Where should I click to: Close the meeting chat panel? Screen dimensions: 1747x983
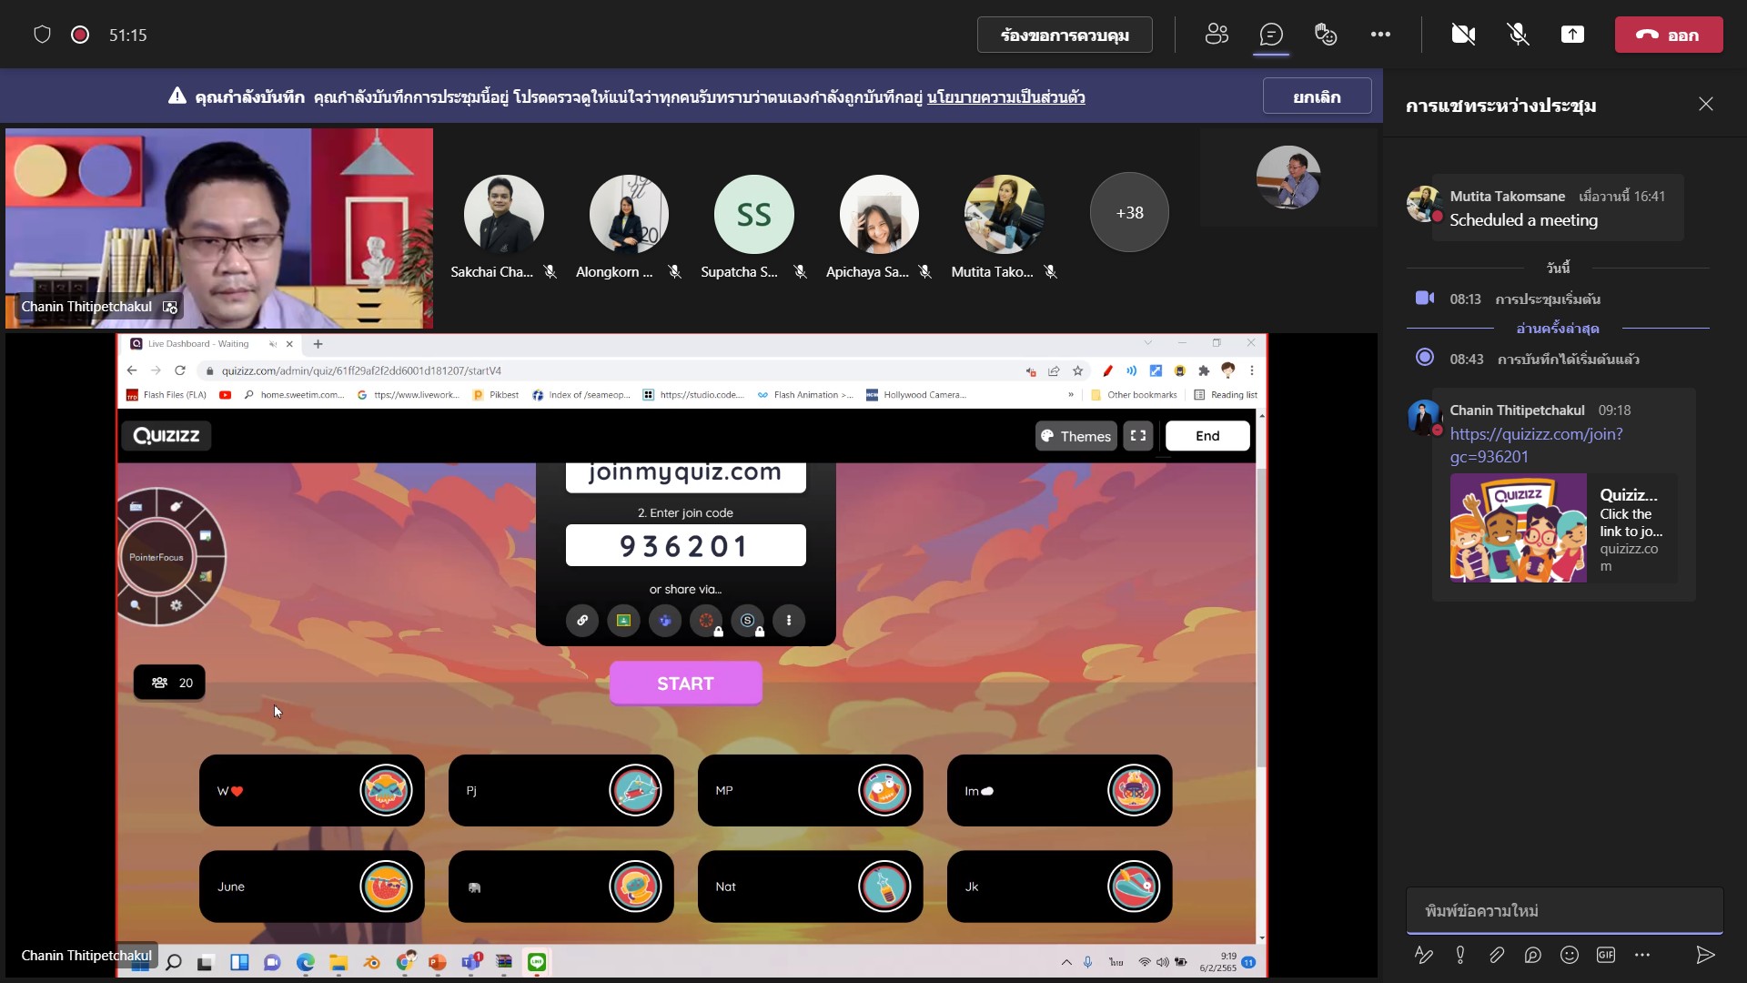point(1706,105)
